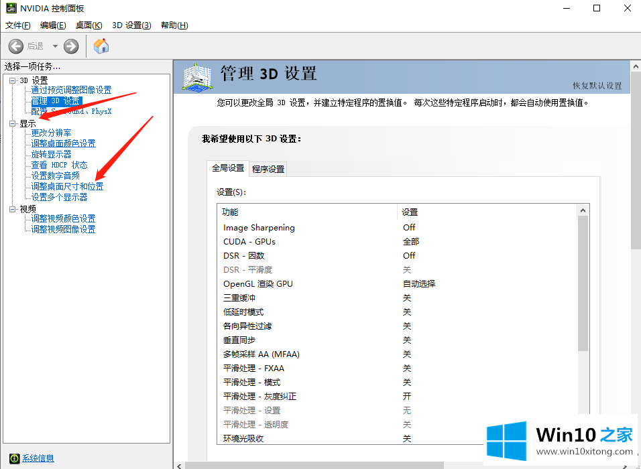Select the 平滑处理 - 灰度纠正 row
The height and width of the screenshot is (469, 641).
tap(397, 396)
